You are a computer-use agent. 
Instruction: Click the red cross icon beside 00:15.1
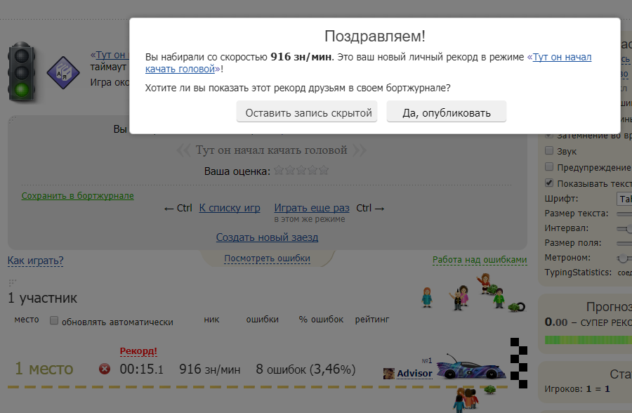[x=105, y=369]
